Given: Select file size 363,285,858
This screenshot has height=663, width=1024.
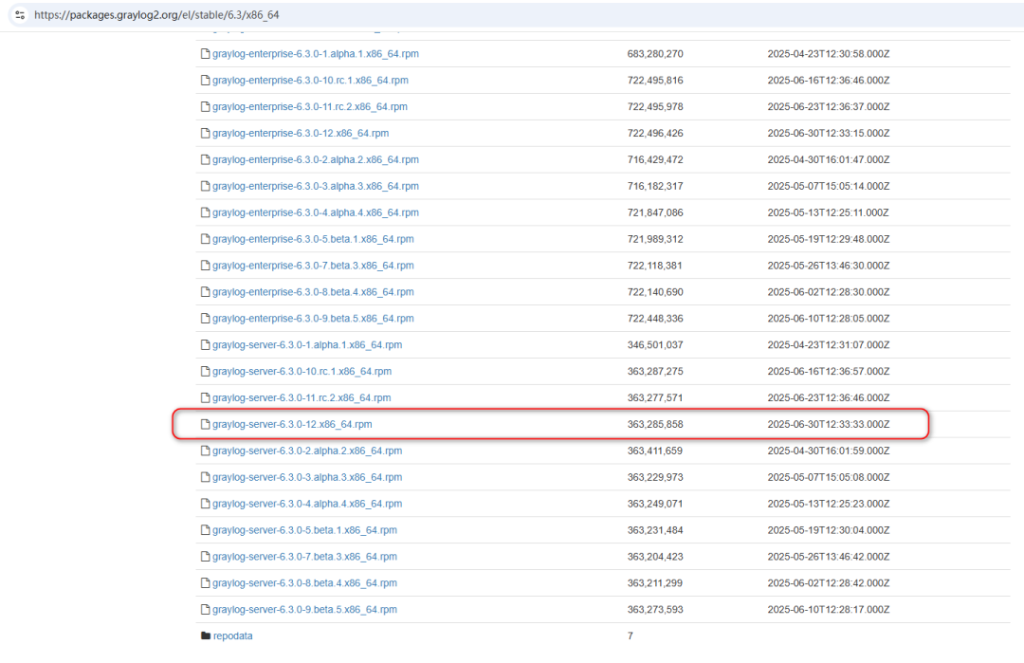Looking at the screenshot, I should click(x=655, y=424).
